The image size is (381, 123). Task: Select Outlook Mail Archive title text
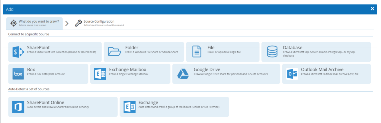click(322, 70)
